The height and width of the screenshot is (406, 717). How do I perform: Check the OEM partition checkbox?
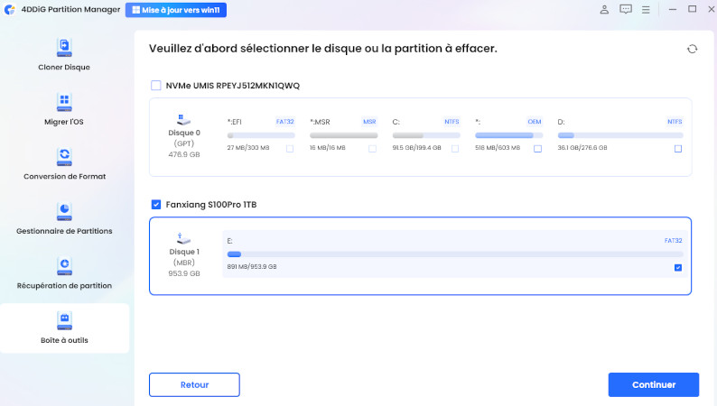click(538, 149)
